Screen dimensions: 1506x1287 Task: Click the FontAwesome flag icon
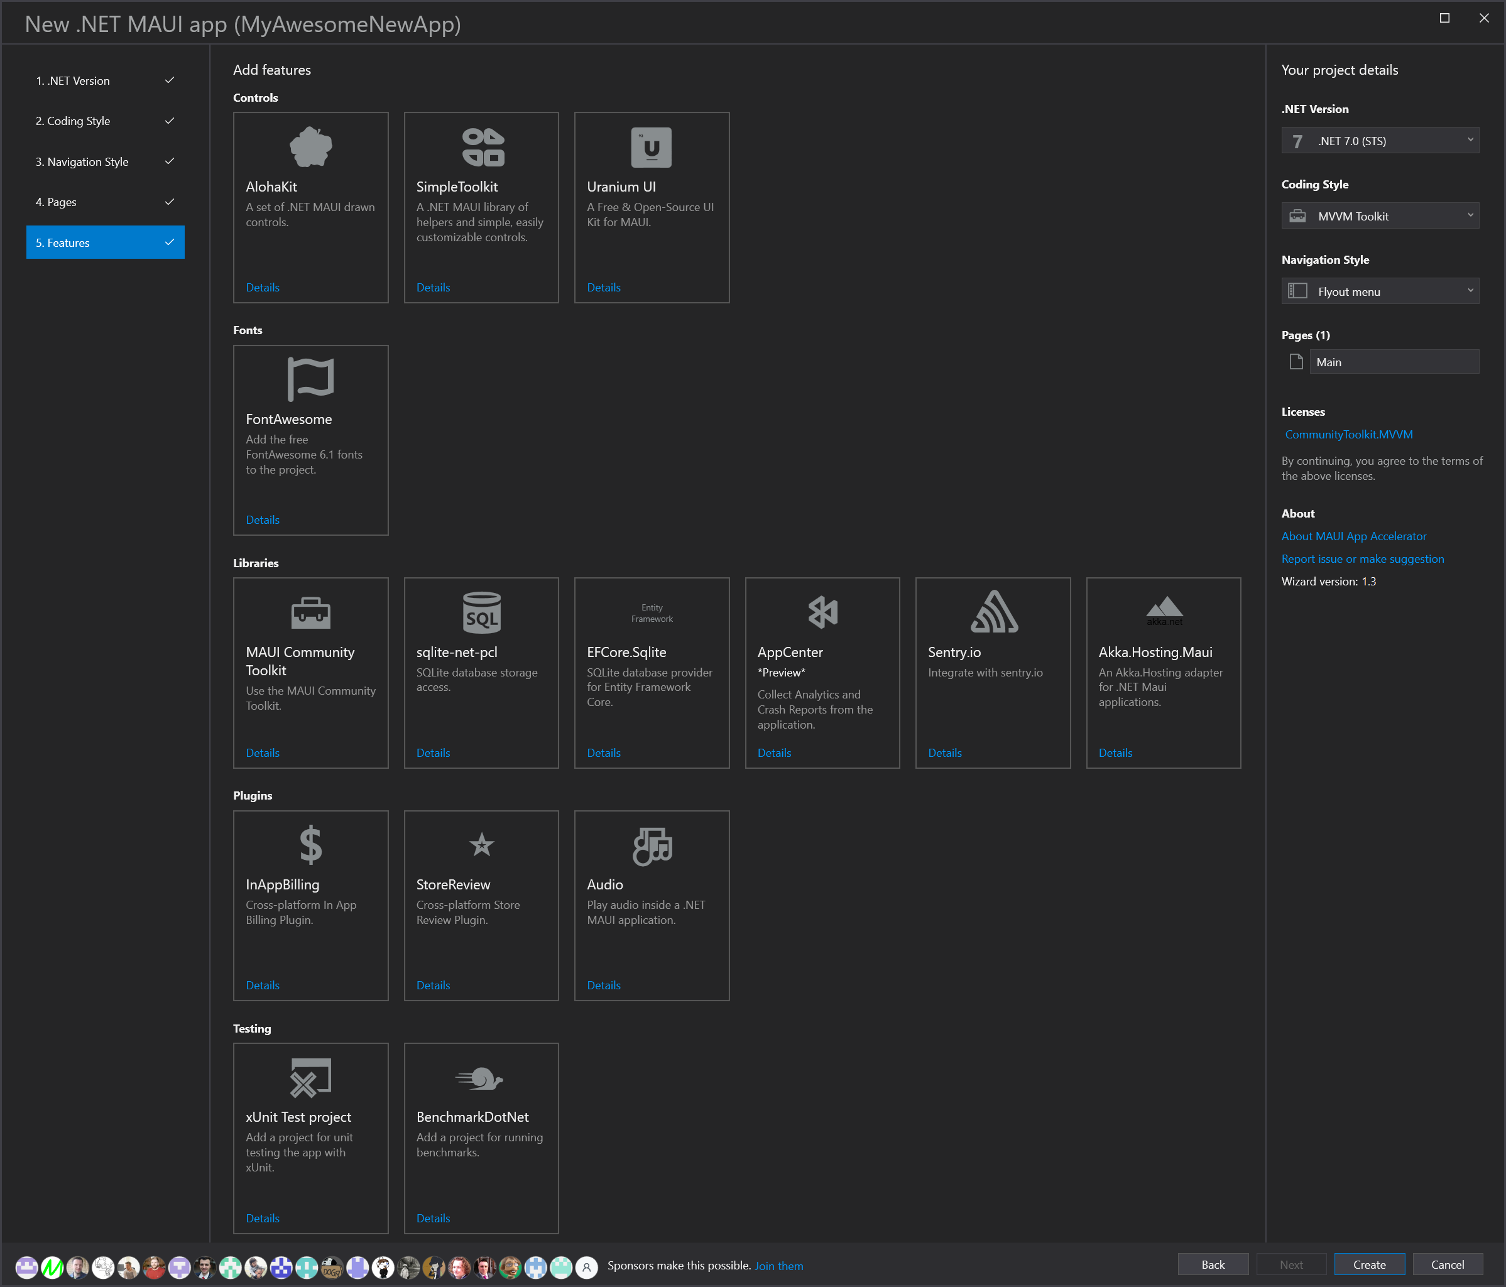[310, 379]
